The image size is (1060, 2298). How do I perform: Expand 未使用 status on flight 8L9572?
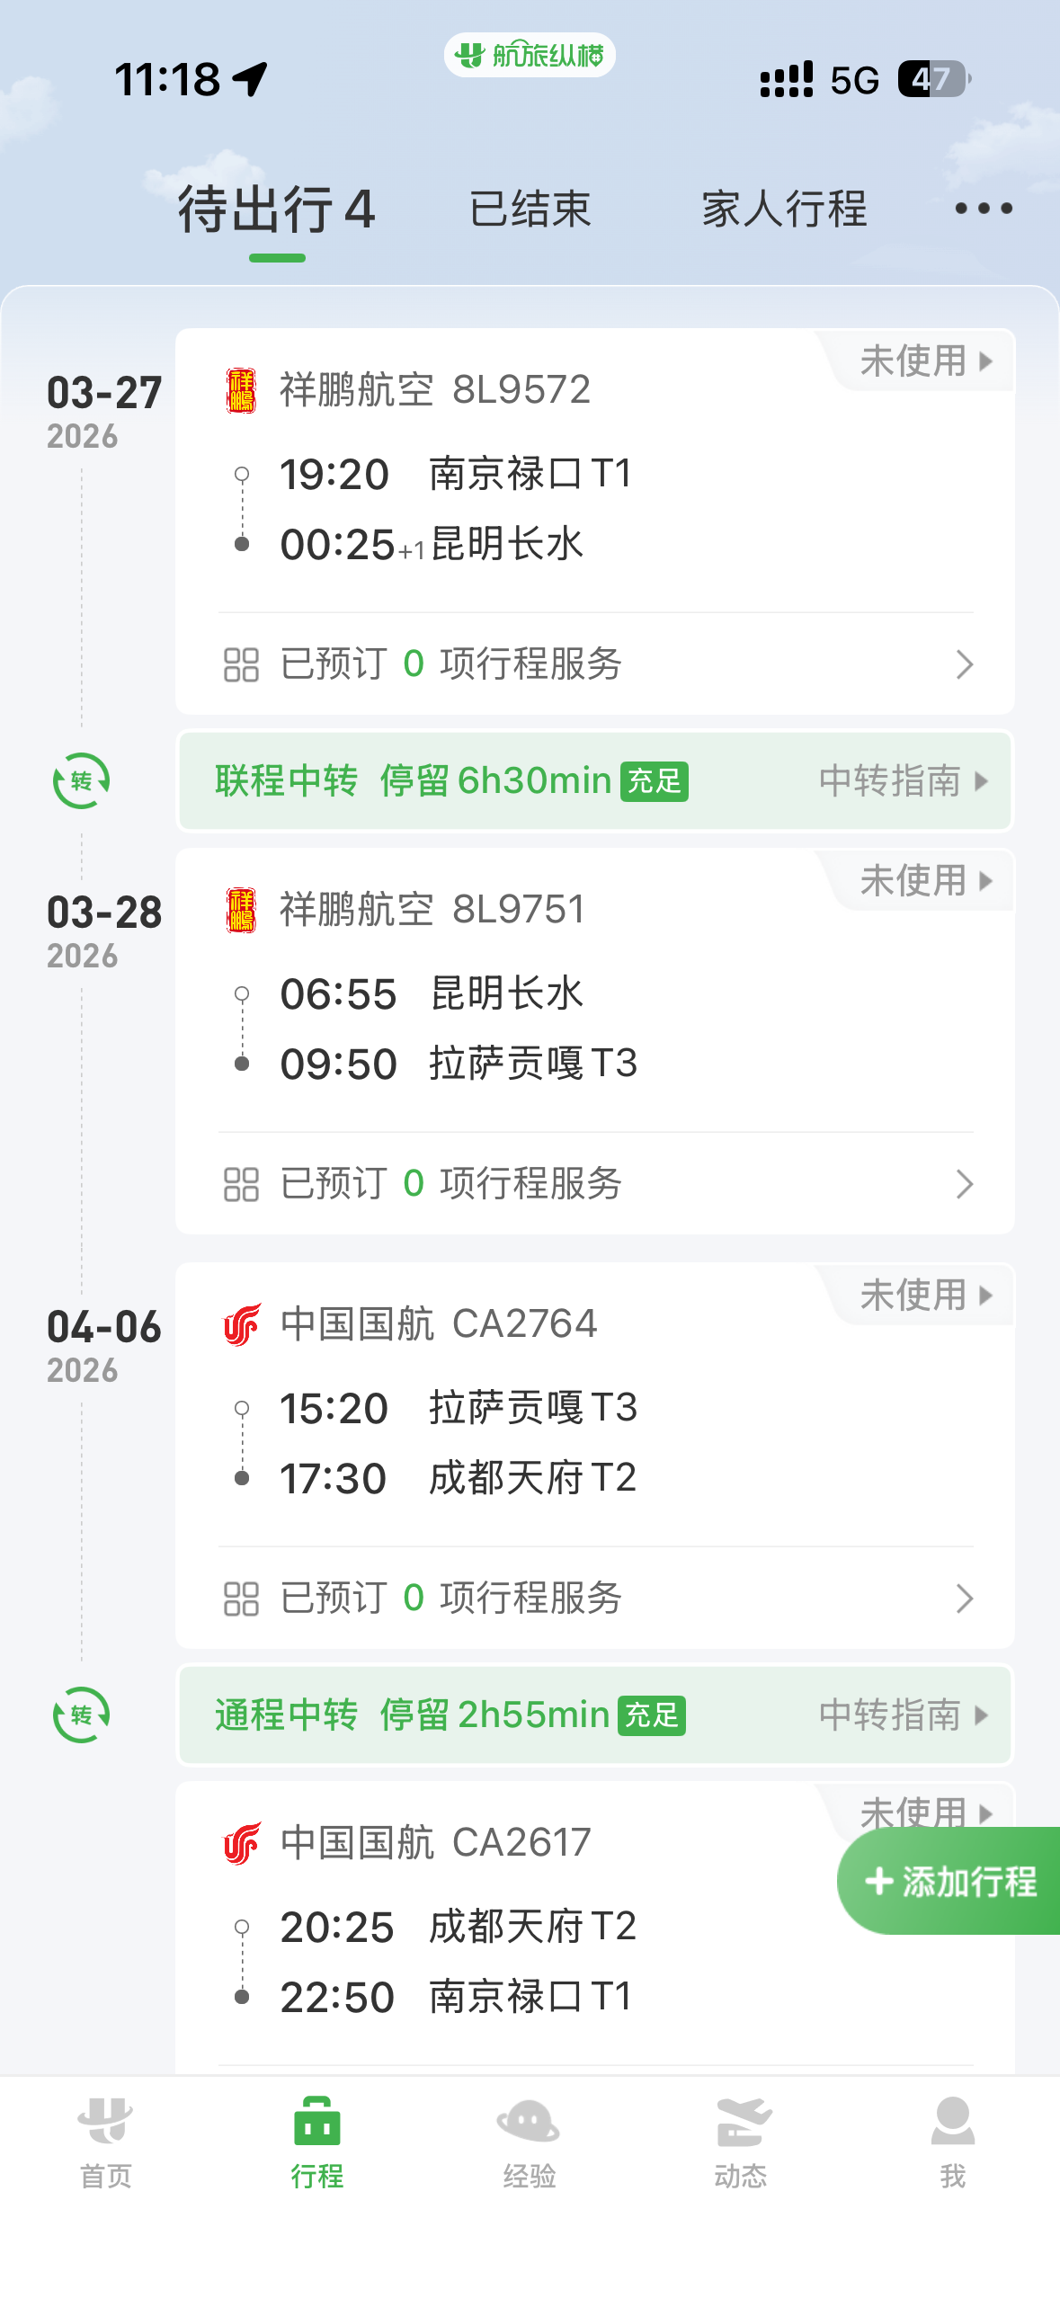click(926, 361)
